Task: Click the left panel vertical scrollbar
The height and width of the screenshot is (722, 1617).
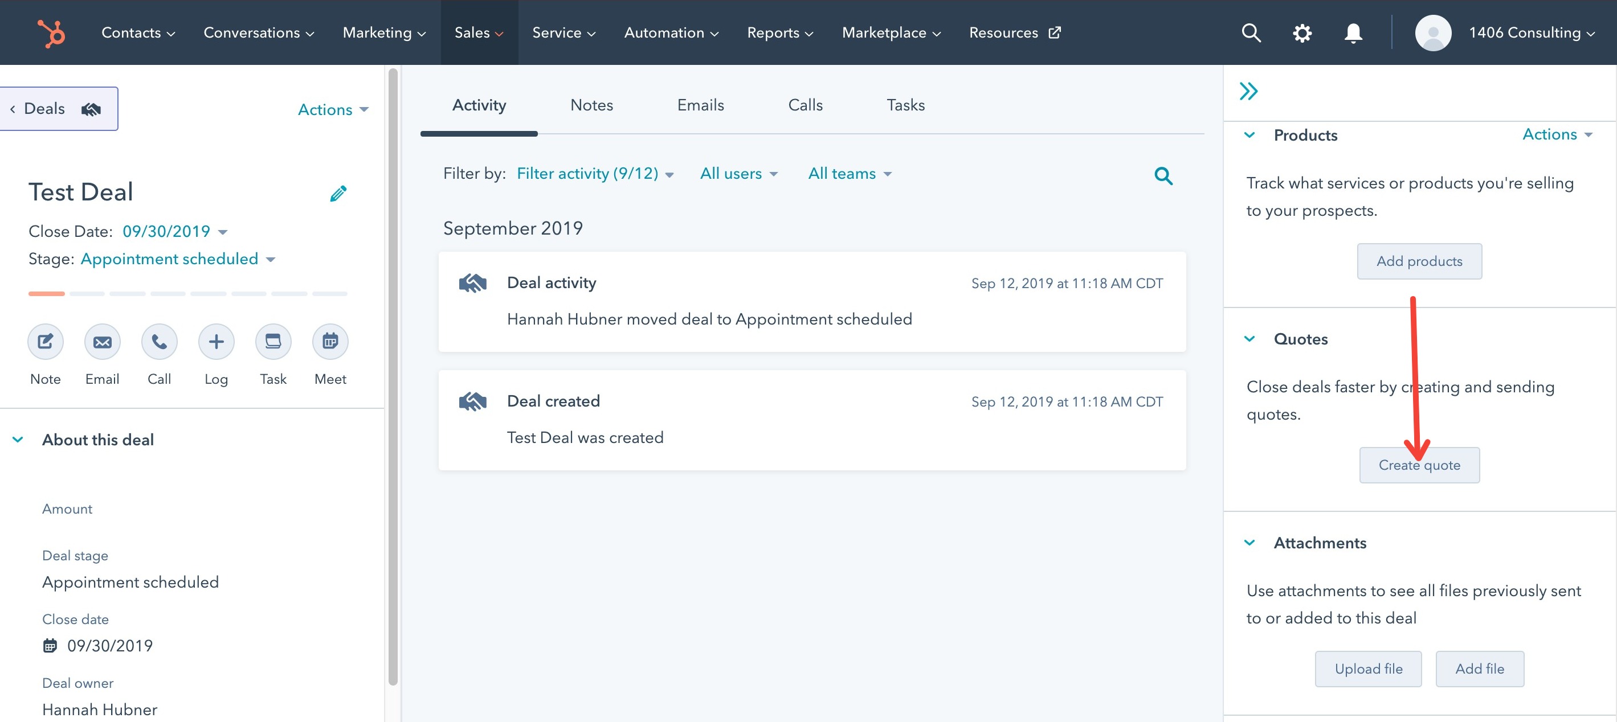Action: tap(393, 376)
